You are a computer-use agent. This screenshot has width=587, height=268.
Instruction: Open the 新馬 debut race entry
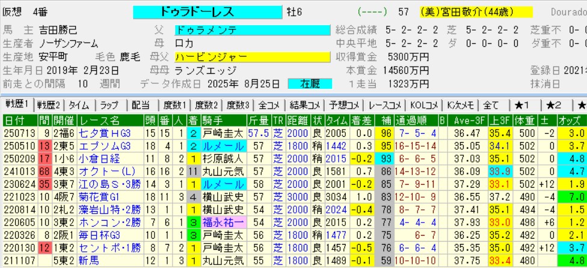pos(89,260)
